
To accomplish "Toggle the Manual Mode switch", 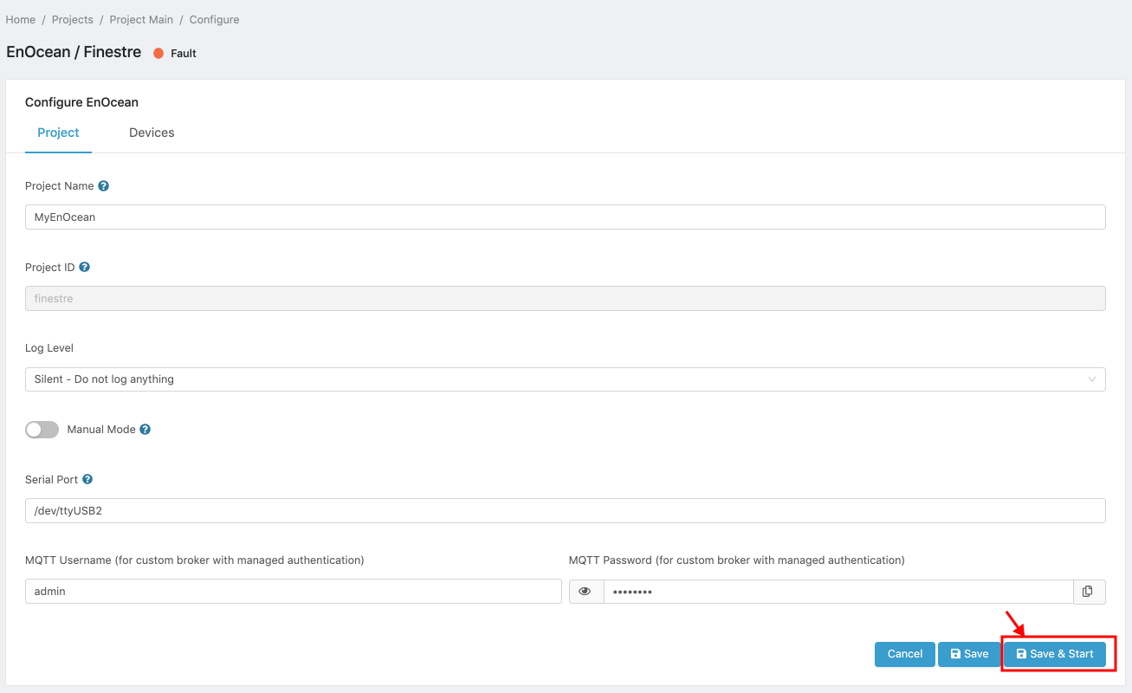I will point(42,430).
